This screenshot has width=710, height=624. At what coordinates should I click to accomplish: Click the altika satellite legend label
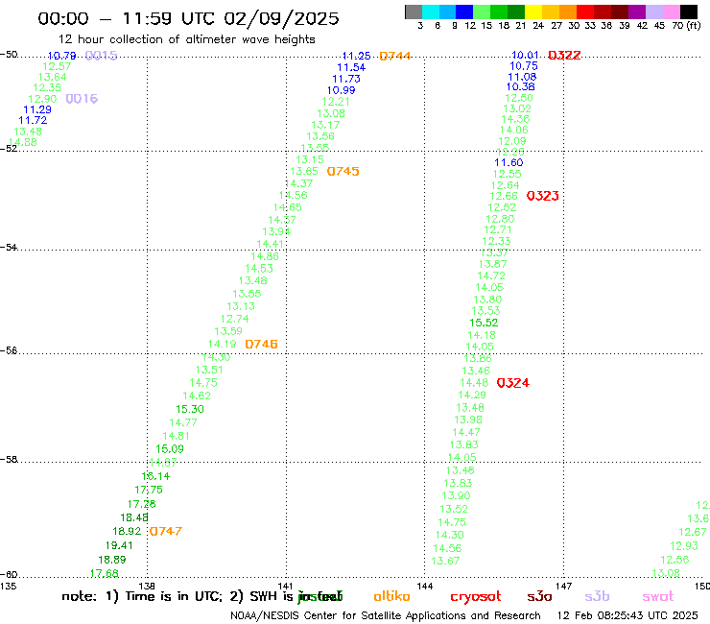pos(391,596)
